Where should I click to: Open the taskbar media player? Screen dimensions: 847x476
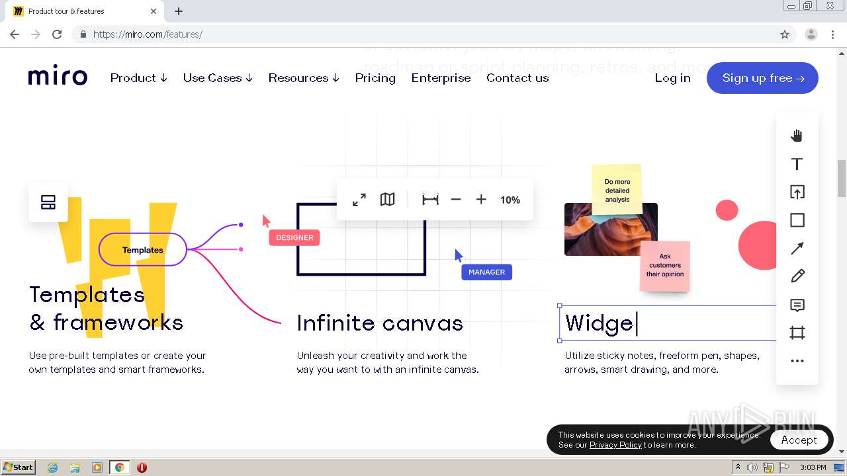[x=97, y=467]
